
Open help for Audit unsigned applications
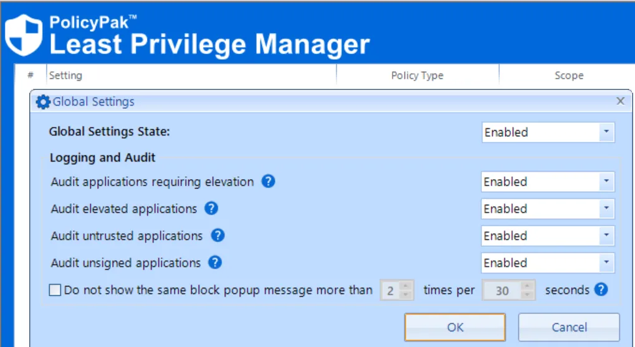point(215,262)
